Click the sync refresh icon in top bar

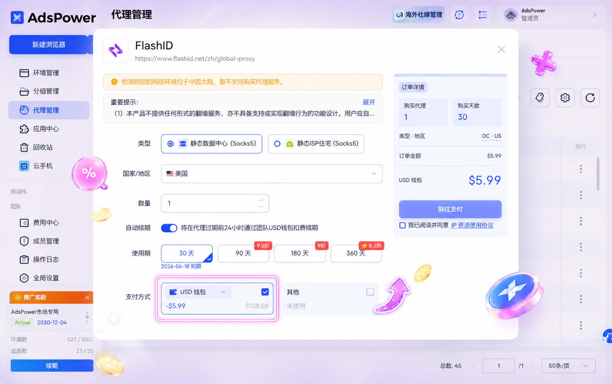[459, 15]
